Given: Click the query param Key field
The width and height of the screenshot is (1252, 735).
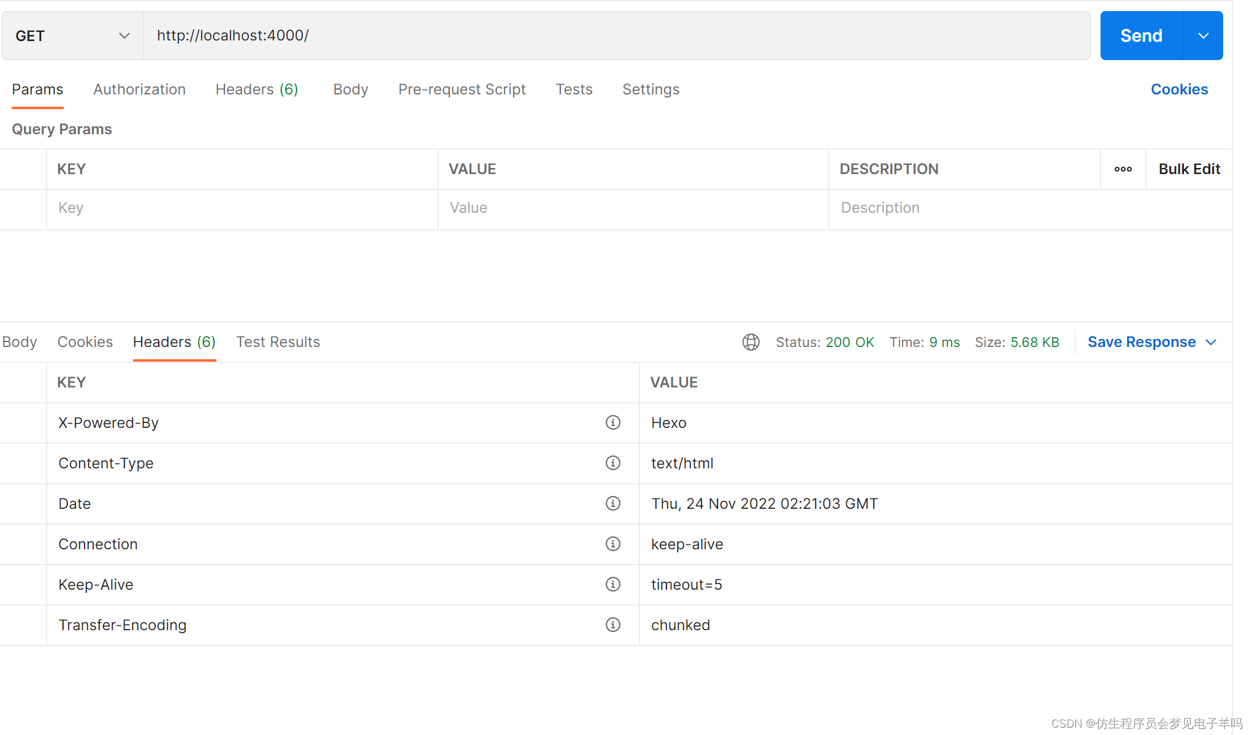Looking at the screenshot, I should click(x=242, y=208).
